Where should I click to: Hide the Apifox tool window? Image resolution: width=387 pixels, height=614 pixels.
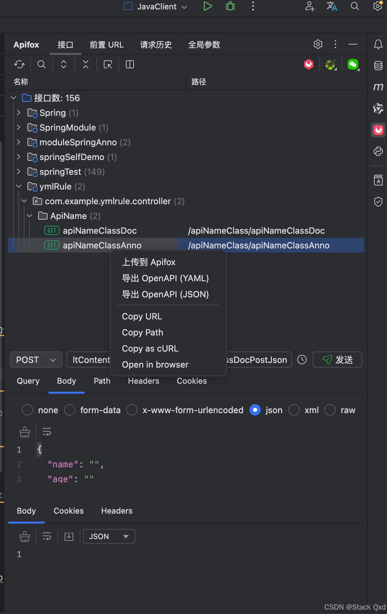pyautogui.click(x=353, y=44)
